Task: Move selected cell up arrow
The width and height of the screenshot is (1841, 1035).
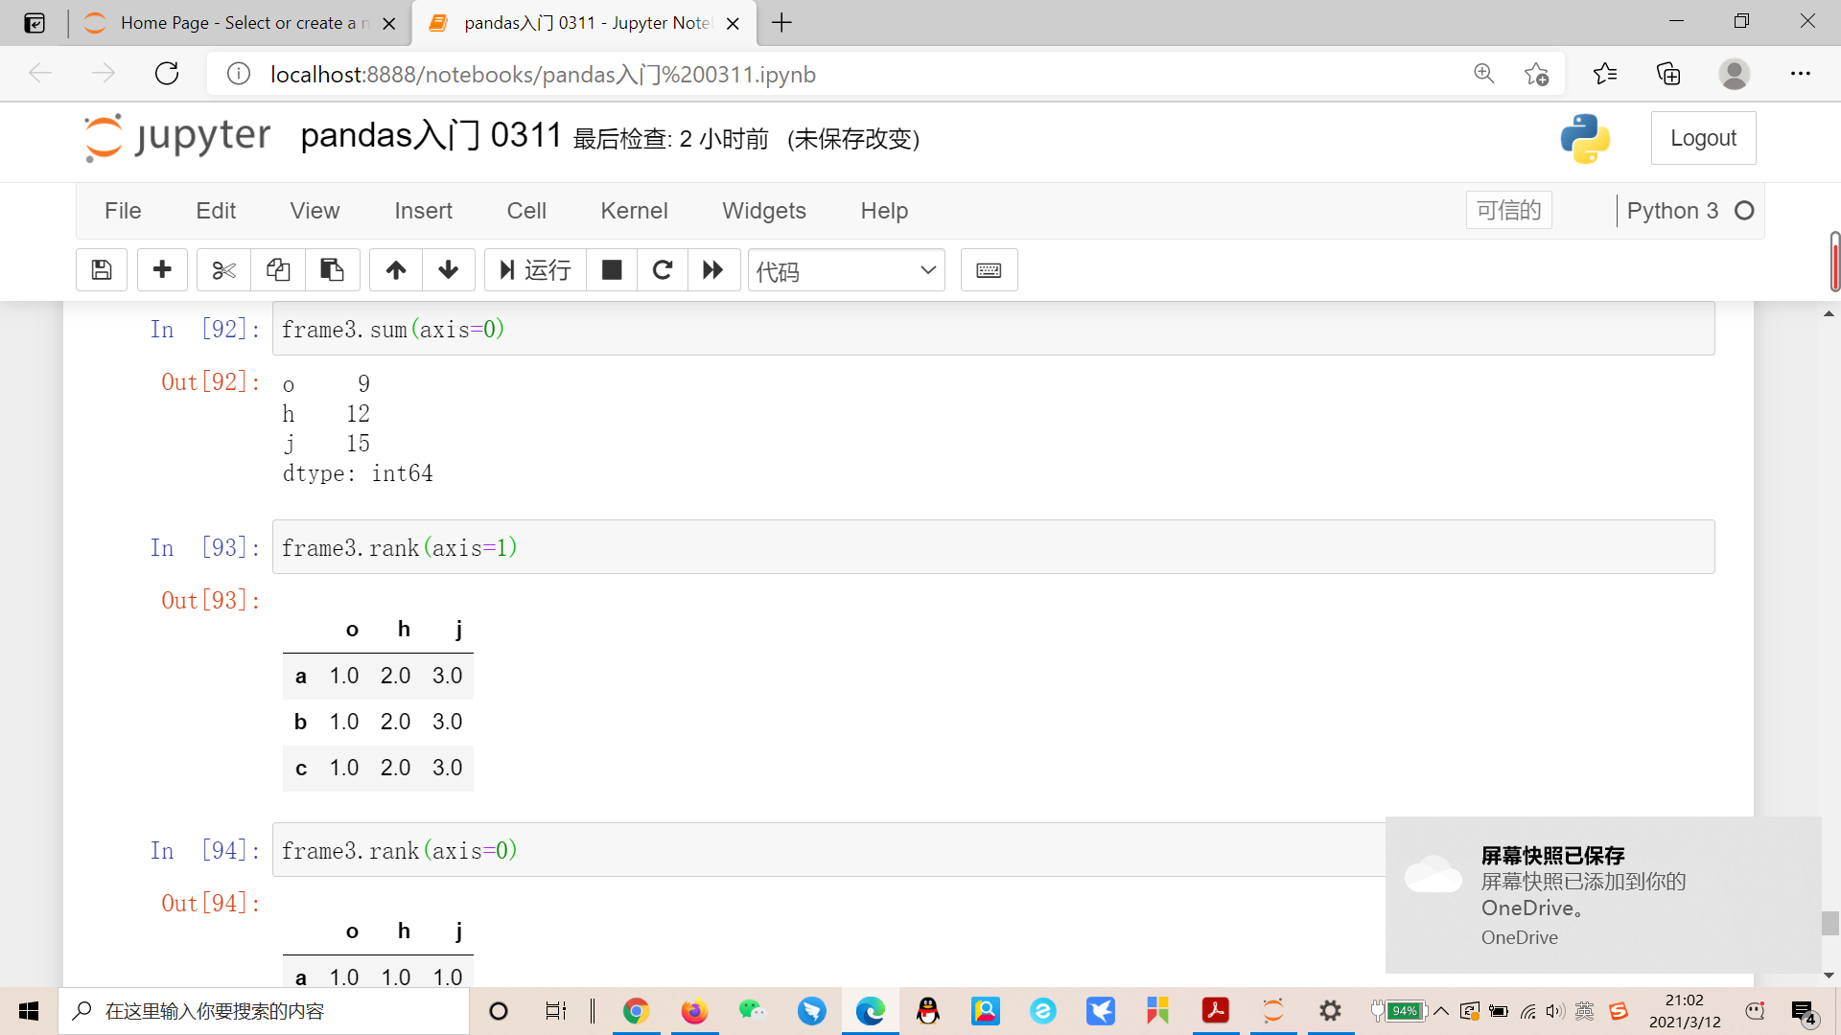Action: (396, 270)
